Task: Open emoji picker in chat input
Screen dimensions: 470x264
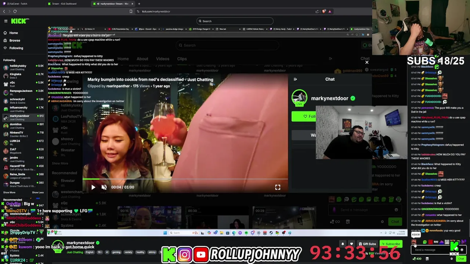Action: [462, 250]
